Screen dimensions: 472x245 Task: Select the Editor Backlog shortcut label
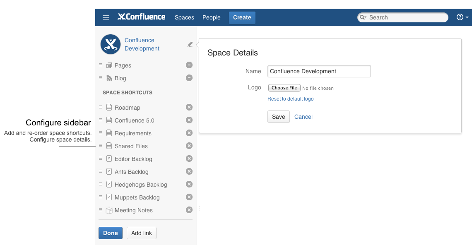[x=133, y=159]
